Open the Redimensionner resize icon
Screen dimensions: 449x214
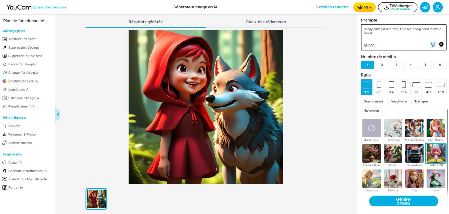pyautogui.click(x=5, y=143)
